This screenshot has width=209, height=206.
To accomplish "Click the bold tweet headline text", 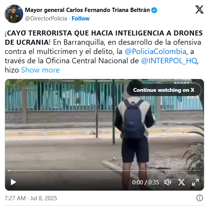I will pos(104,37).
